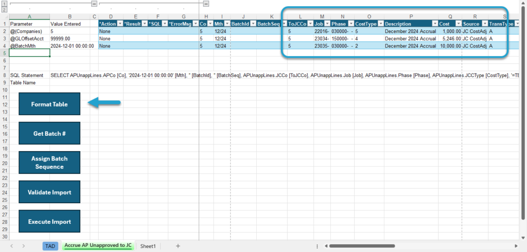Select the 99999.00 value cell
This screenshot has width=527, height=252.
tap(69, 38)
